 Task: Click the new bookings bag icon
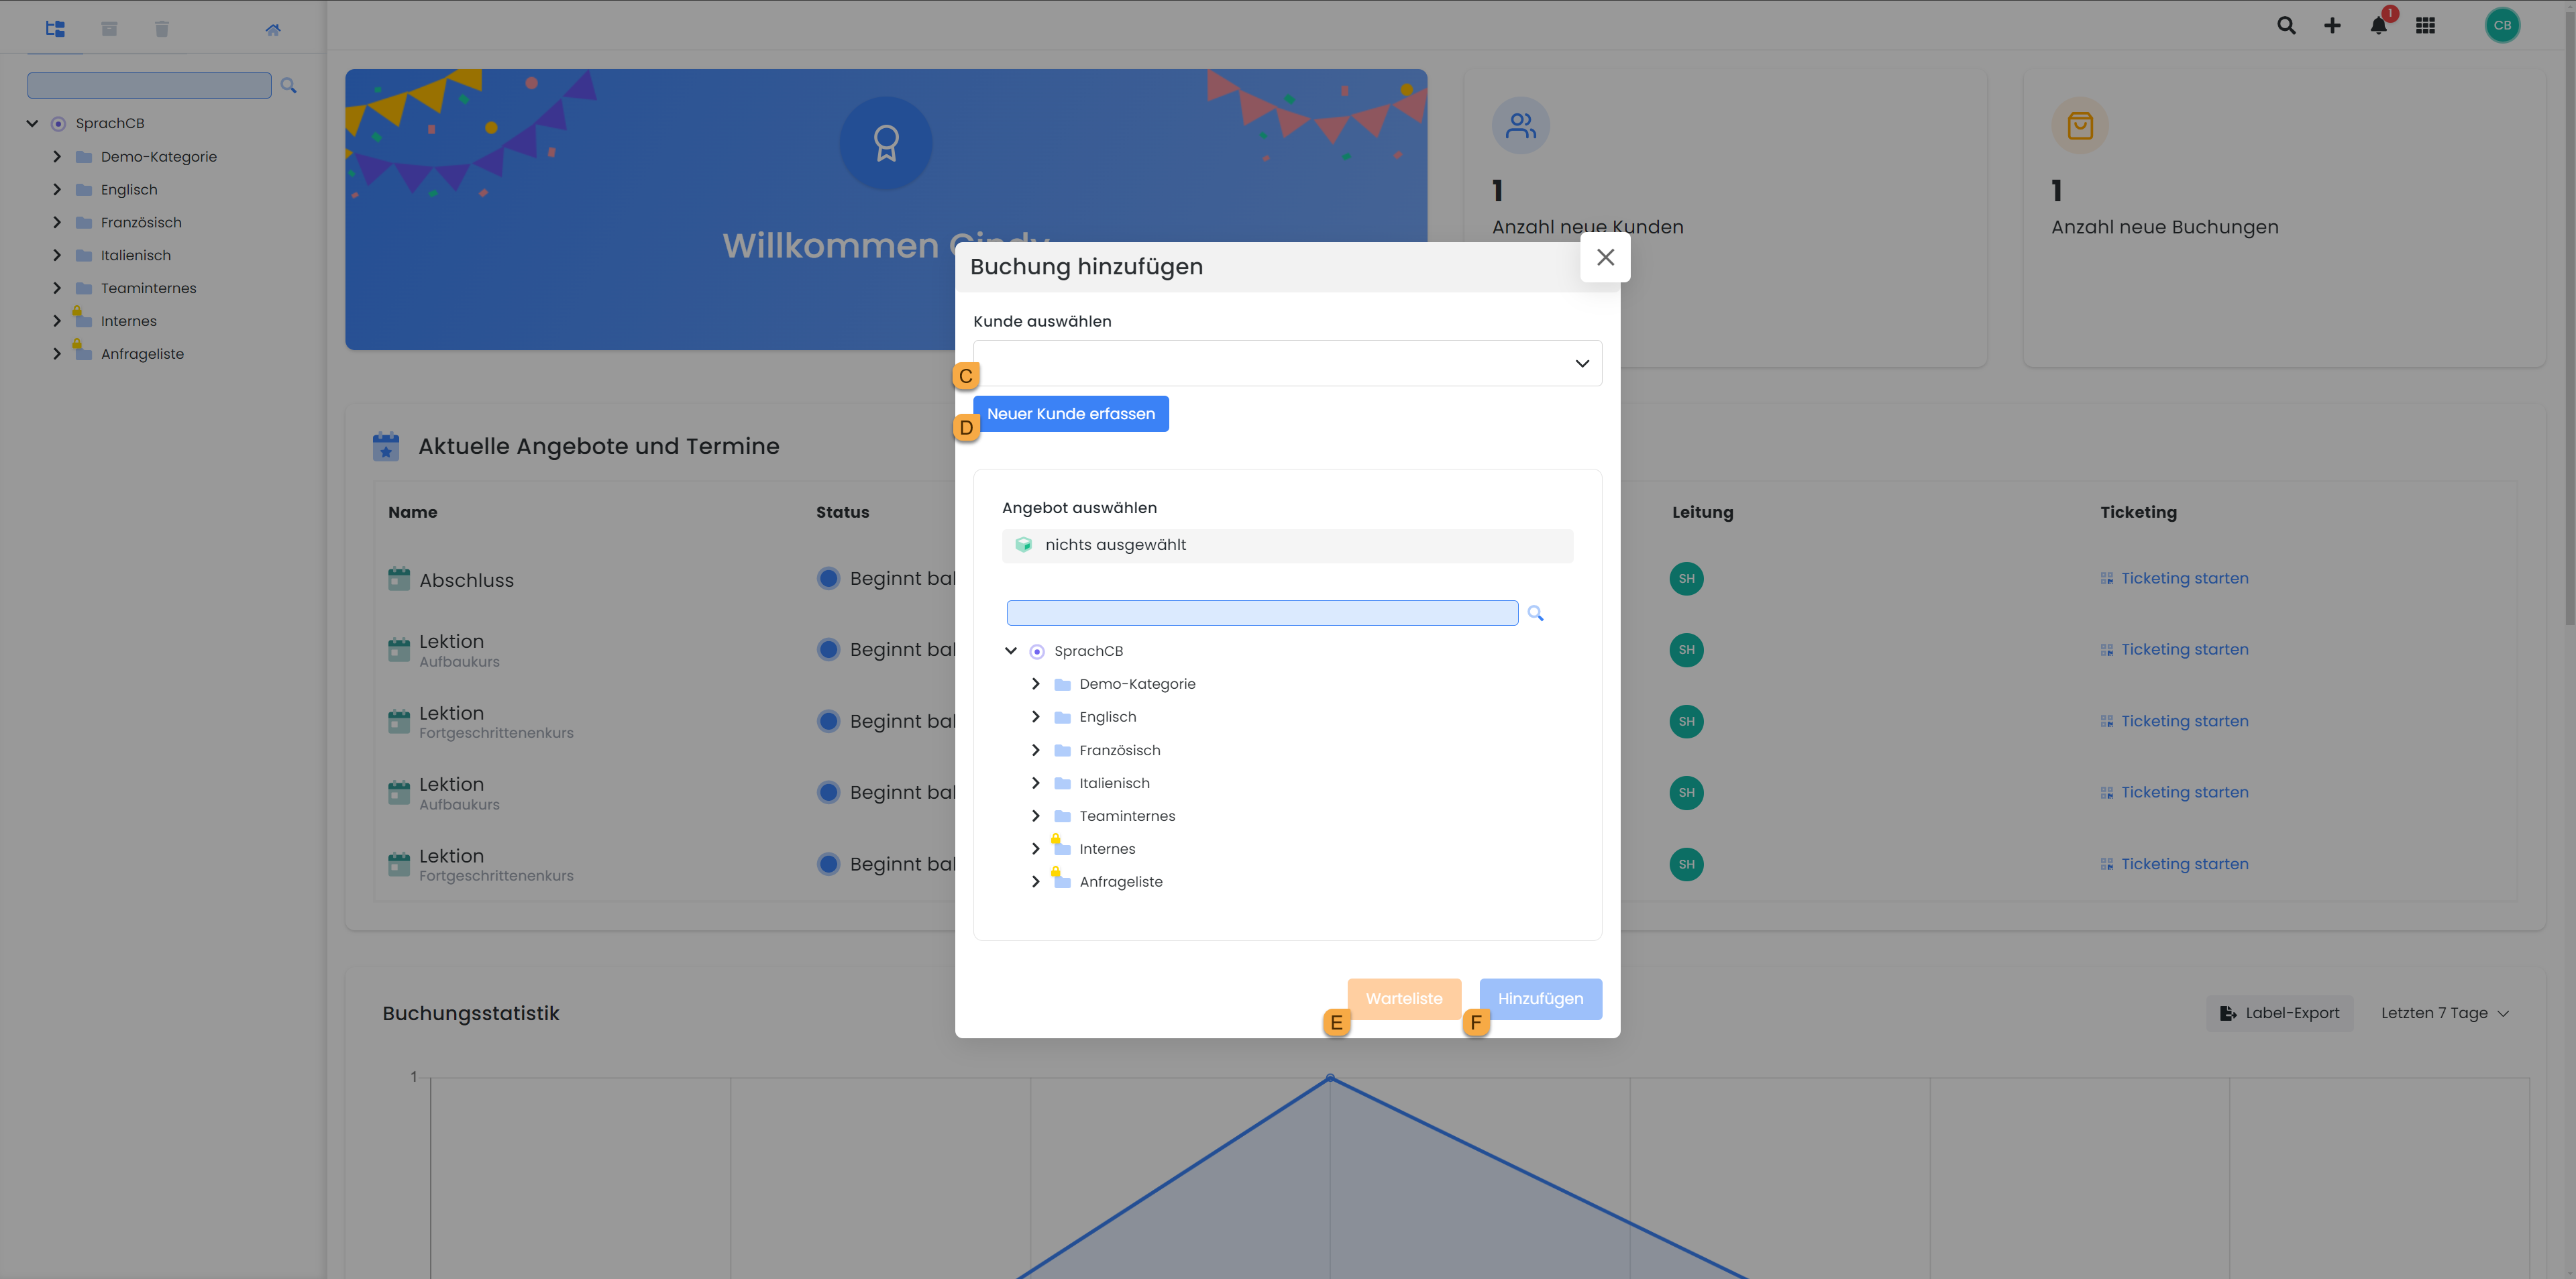(2080, 125)
